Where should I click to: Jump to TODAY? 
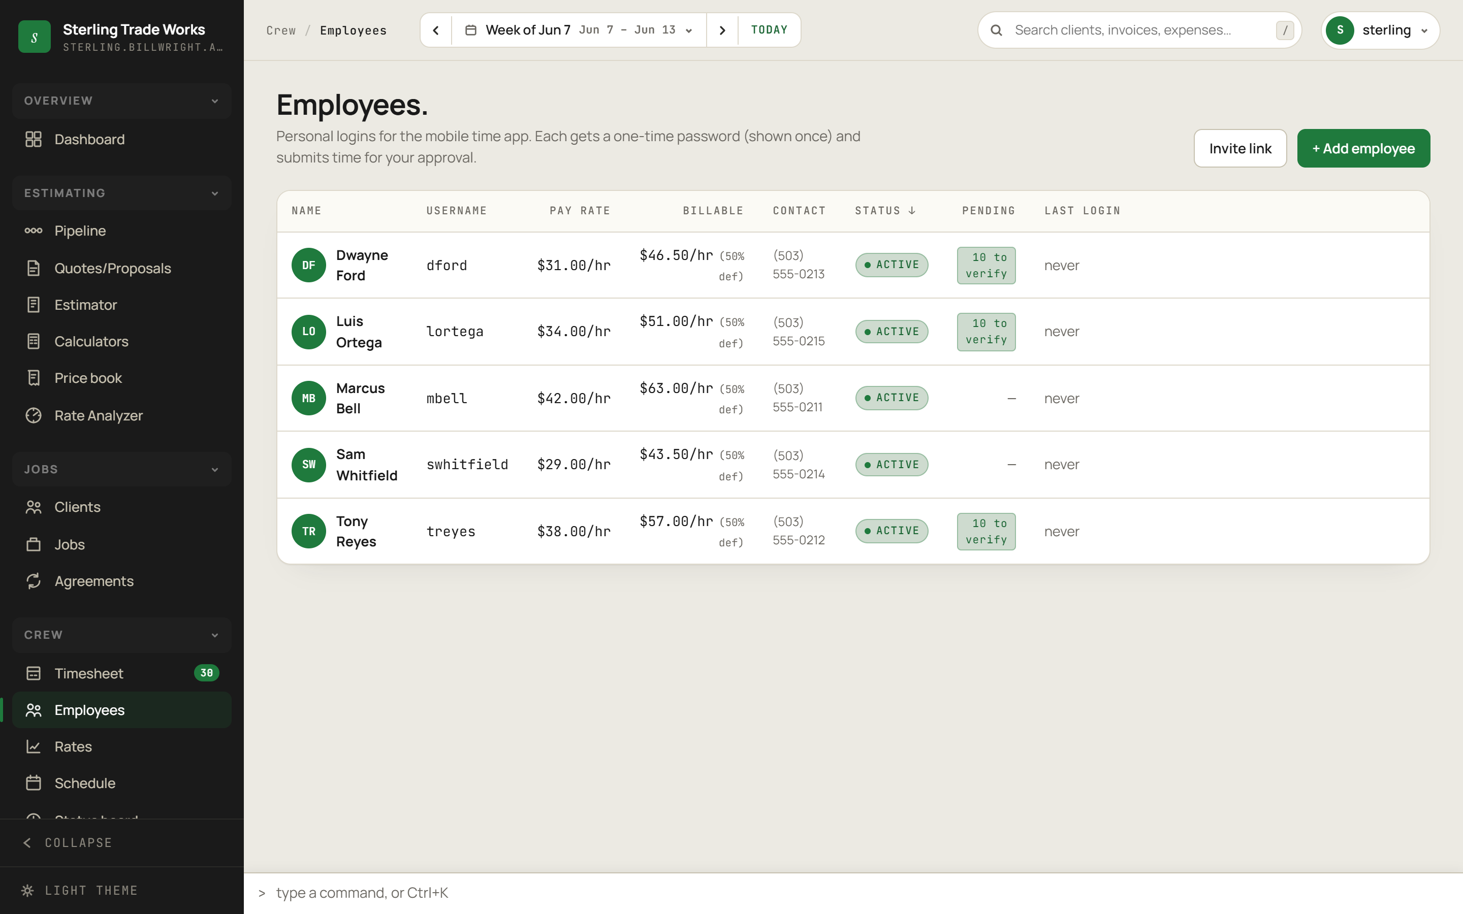coord(769,30)
